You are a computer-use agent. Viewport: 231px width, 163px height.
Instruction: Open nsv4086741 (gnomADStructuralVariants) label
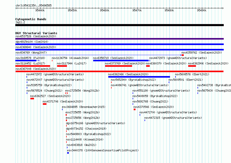[x=140, y=85]
